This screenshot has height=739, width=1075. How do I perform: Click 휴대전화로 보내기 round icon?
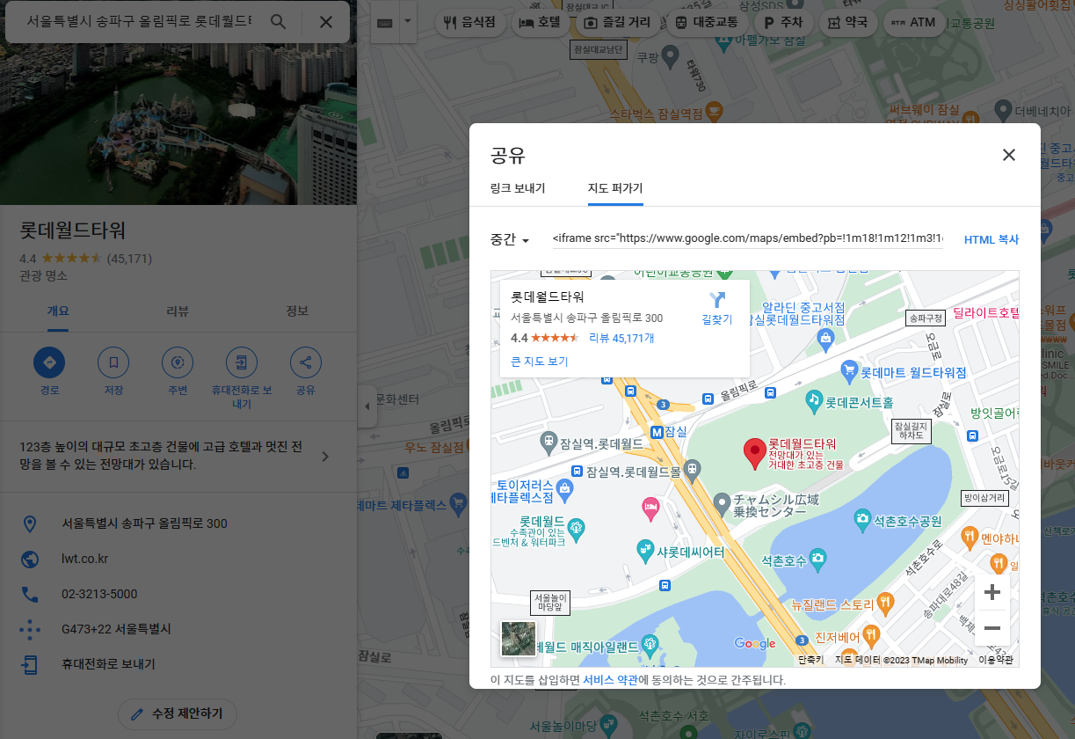242,362
